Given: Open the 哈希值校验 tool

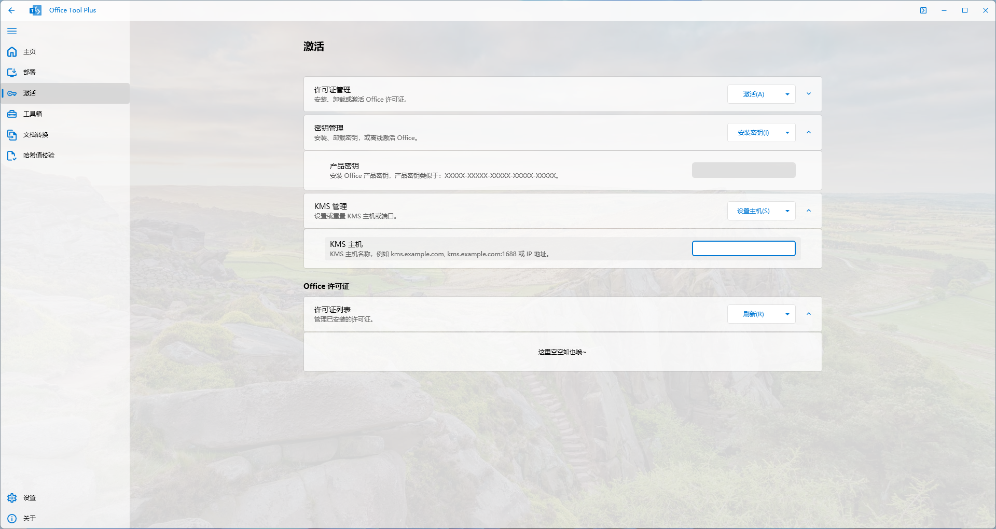Looking at the screenshot, I should [x=12, y=155].
